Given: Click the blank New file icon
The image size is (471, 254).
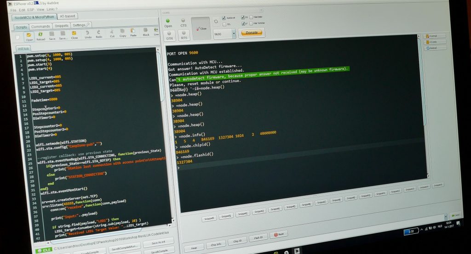Looking at the screenshot, I should point(18,38).
